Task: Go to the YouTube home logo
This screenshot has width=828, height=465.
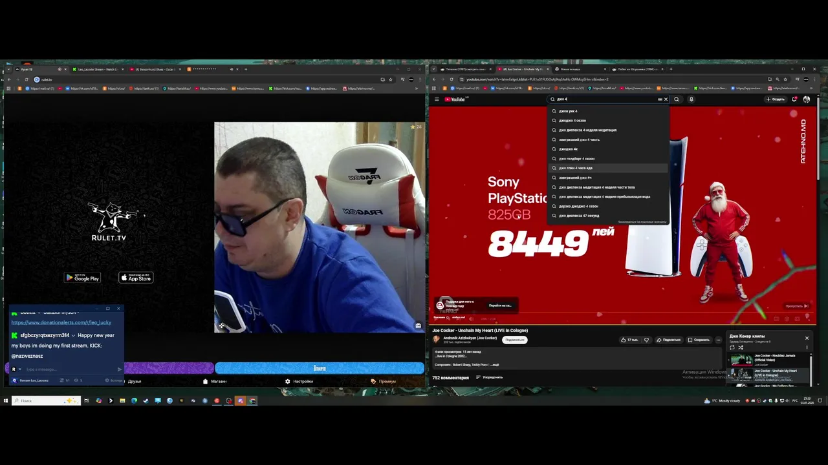Action: pyautogui.click(x=457, y=99)
